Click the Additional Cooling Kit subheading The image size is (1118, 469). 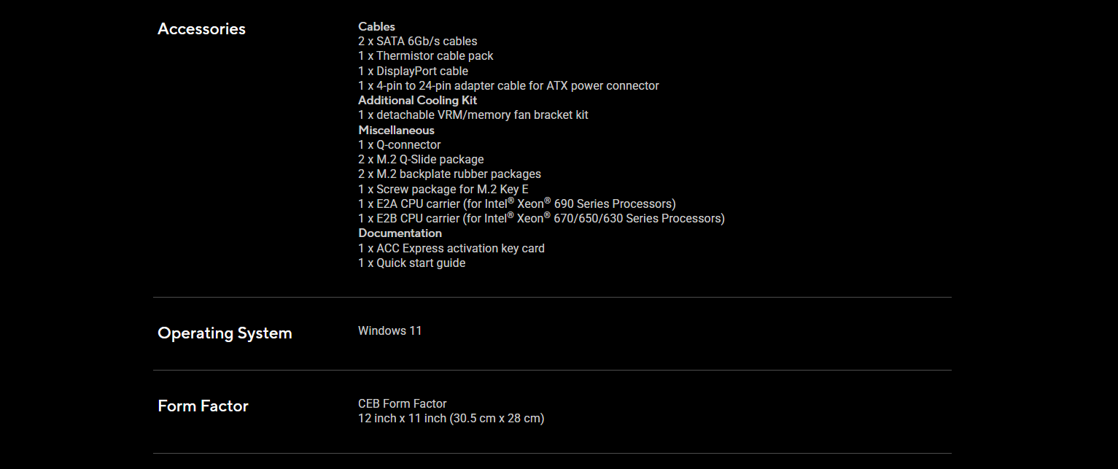coord(418,101)
